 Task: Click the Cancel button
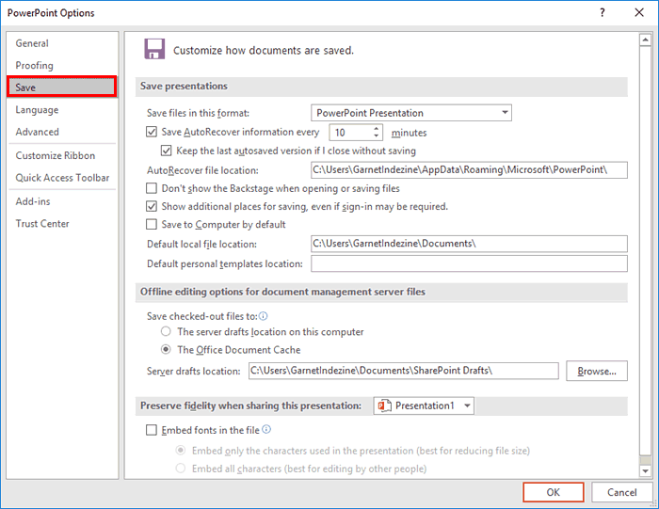point(621,492)
